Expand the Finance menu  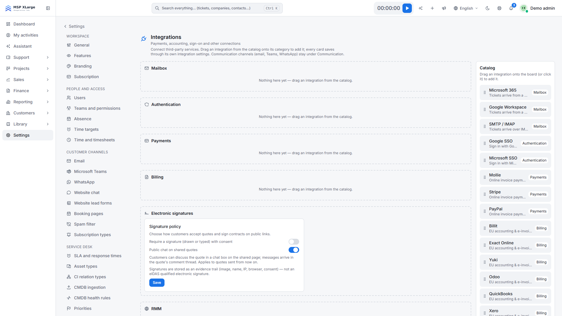pyautogui.click(x=28, y=91)
